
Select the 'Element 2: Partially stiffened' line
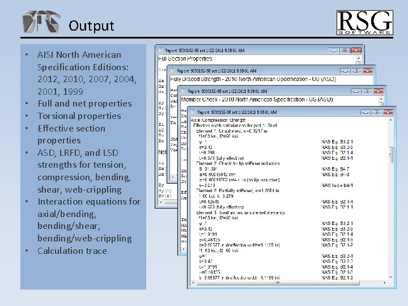pyautogui.click(x=237, y=191)
